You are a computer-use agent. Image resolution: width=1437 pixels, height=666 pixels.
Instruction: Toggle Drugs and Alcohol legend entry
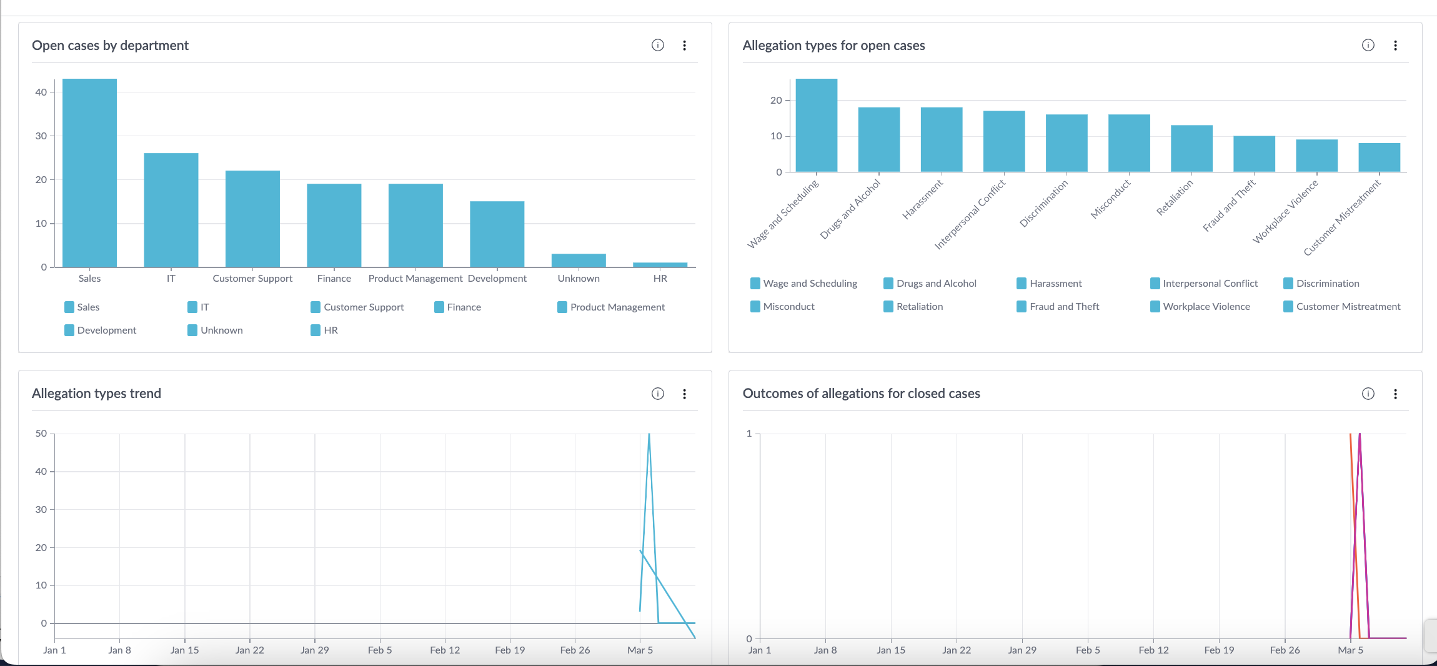(930, 283)
